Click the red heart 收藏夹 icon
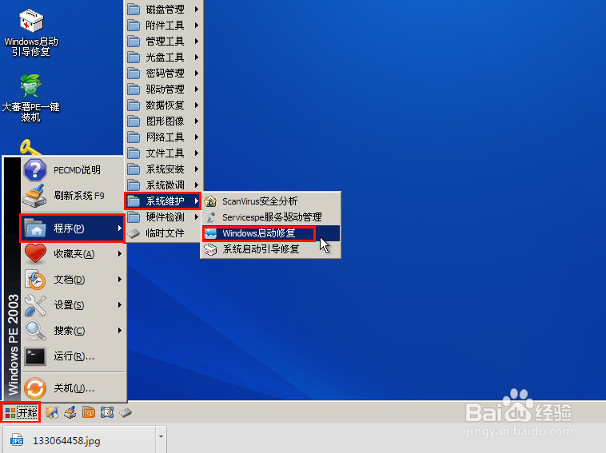Viewport: 606px width, 453px height. tap(35, 254)
